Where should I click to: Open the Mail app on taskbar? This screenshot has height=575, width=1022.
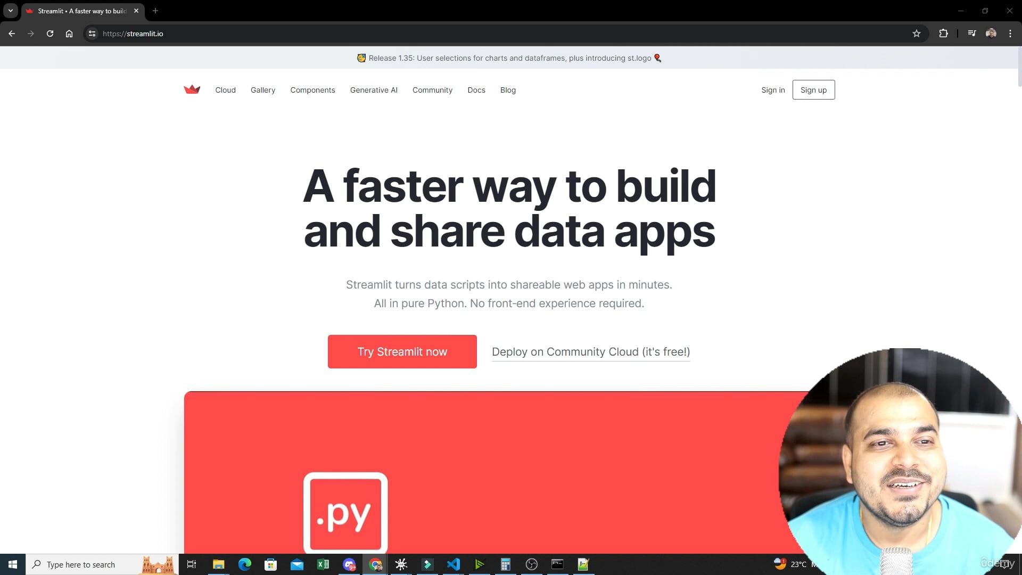(297, 564)
